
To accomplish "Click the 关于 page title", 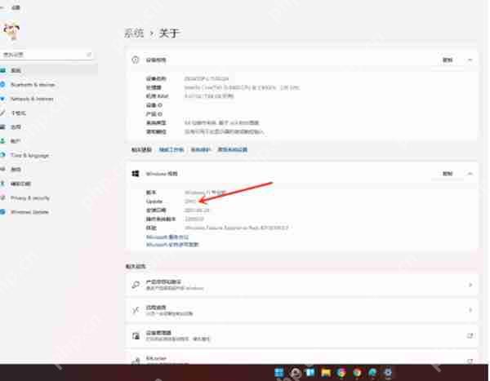I will tap(169, 33).
